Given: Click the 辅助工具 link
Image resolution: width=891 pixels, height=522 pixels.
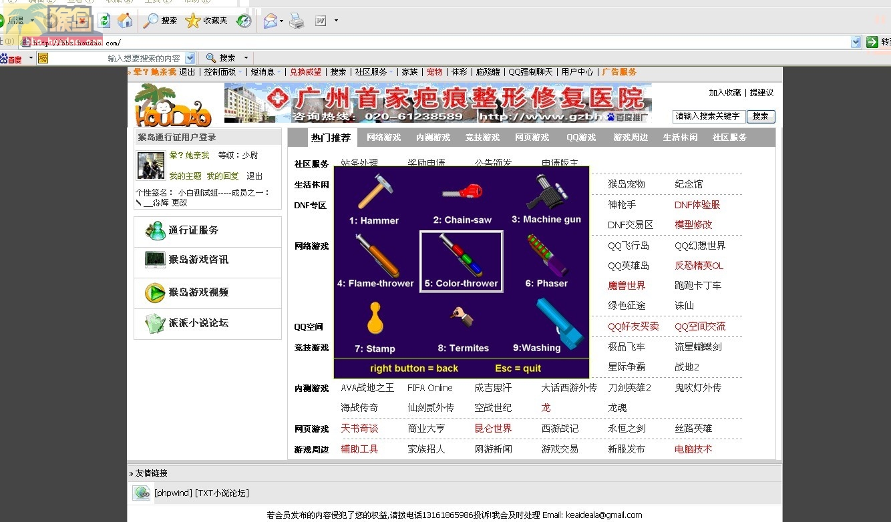Looking at the screenshot, I should point(359,449).
